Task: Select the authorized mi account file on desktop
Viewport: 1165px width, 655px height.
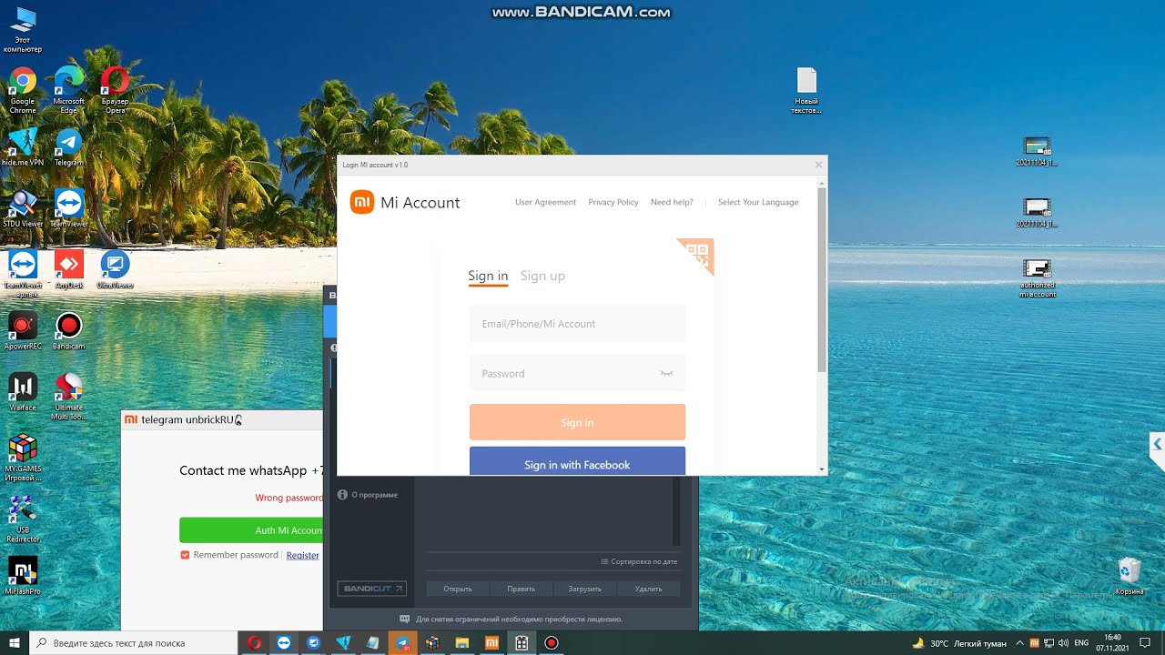Action: [1038, 278]
